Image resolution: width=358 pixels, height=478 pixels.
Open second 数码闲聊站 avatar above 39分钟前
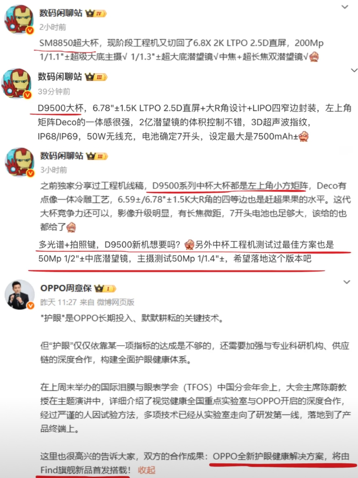[x=17, y=84]
